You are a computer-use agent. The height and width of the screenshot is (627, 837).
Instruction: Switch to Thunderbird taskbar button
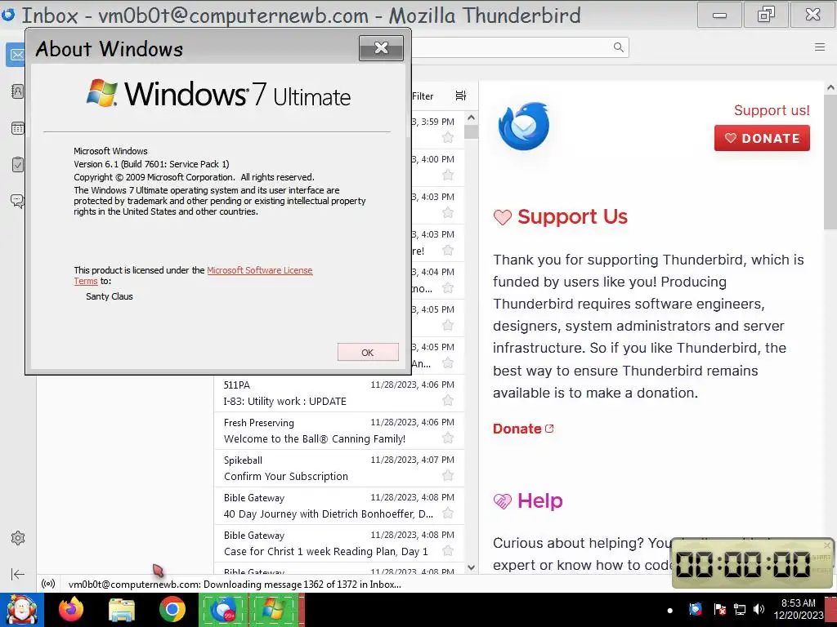tap(223, 610)
